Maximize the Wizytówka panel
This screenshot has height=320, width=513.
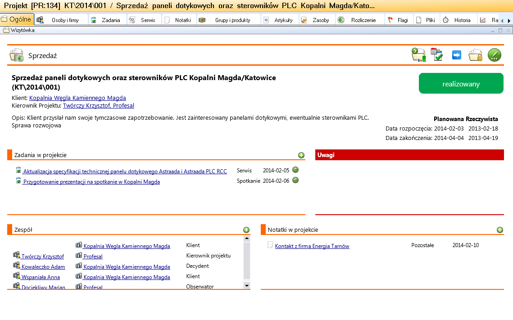[500, 30]
